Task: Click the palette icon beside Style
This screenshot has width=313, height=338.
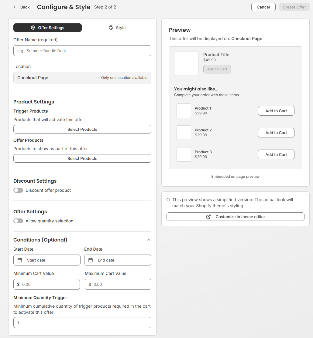Action: [111, 28]
